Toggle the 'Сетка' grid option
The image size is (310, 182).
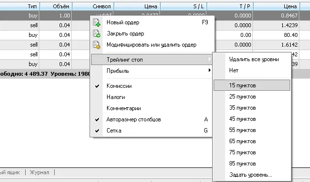(x=152, y=131)
